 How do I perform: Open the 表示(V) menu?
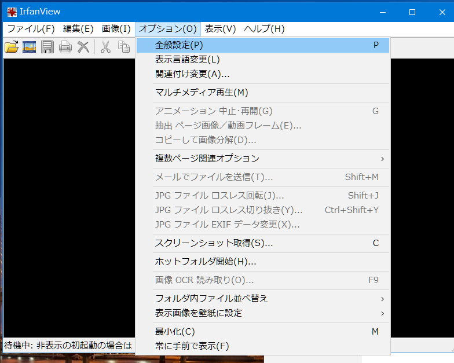point(220,29)
